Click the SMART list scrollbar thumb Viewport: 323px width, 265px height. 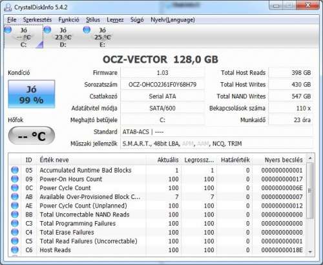(310, 191)
